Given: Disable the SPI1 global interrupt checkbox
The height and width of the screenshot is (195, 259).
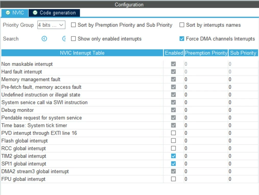Looking at the screenshot, I should click(173, 164).
